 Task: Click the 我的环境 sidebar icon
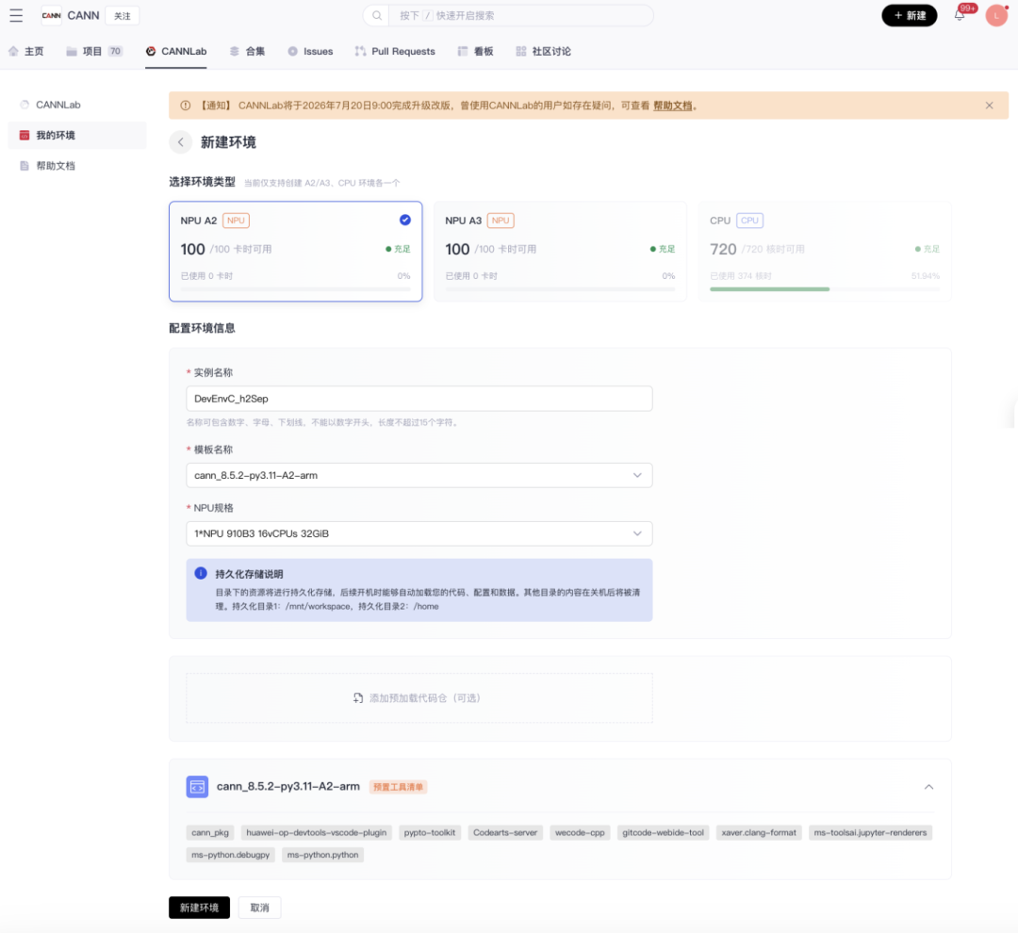click(25, 135)
